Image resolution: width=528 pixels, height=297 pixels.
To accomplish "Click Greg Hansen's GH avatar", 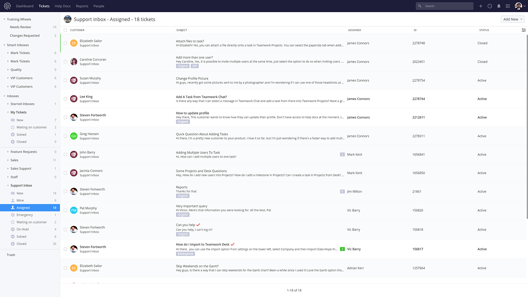I will click(x=74, y=136).
